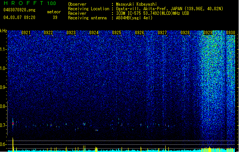Click the 0926 time marker
The height and width of the screenshot is (152, 239).
point(139,33)
